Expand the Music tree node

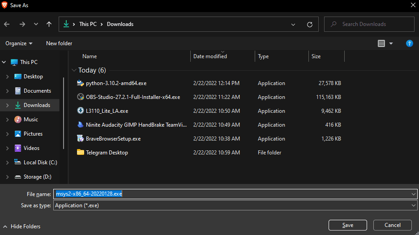click(x=8, y=120)
